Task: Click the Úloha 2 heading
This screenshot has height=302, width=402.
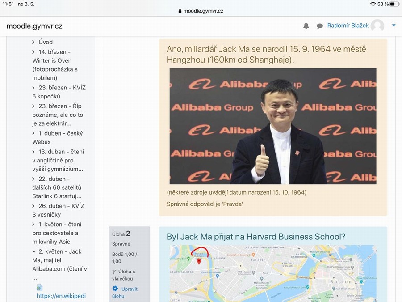Action: [121, 234]
